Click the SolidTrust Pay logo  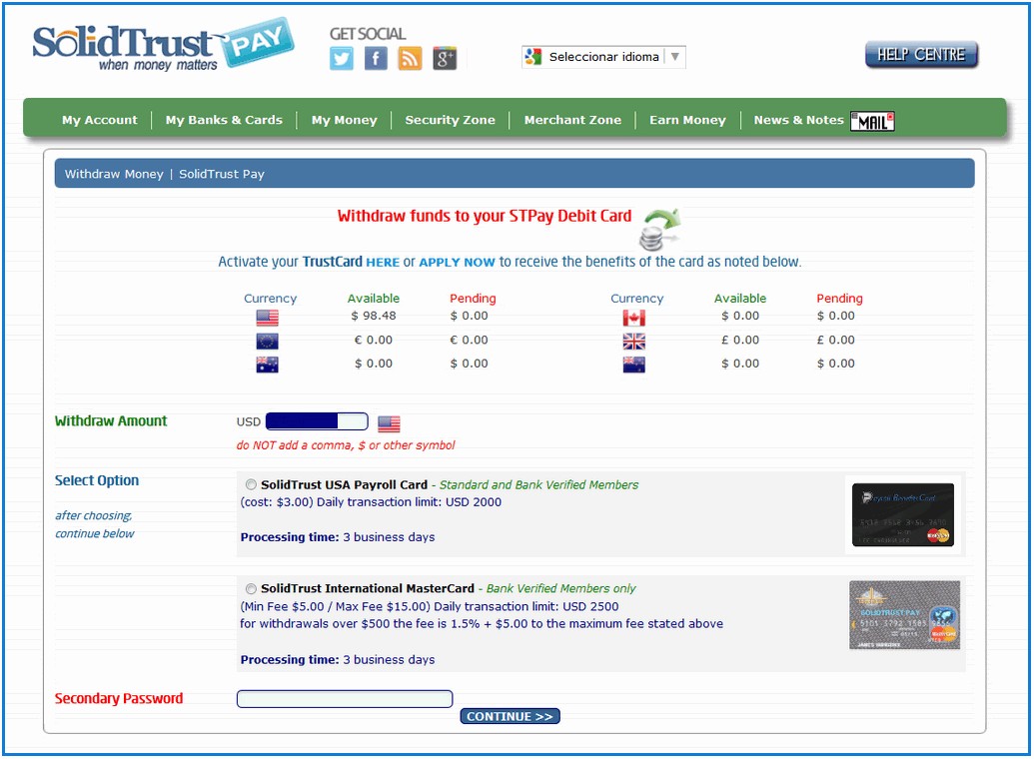pyautogui.click(x=163, y=45)
